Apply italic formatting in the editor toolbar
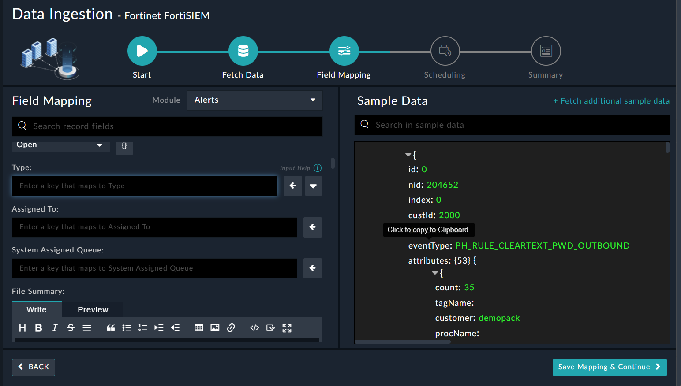Image resolution: width=681 pixels, height=386 pixels. click(x=55, y=328)
